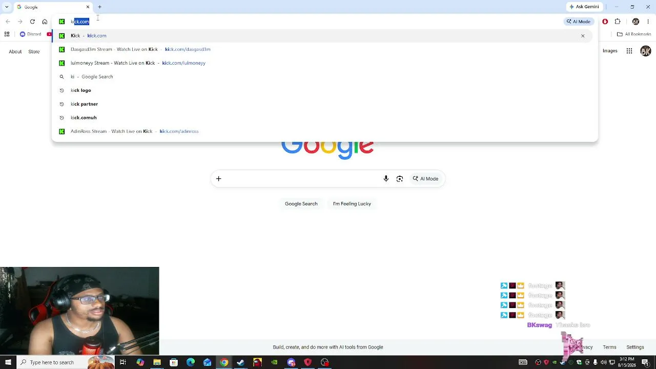656x369 pixels.
Task: Open a new tab with the plus button
Action: pos(99,7)
